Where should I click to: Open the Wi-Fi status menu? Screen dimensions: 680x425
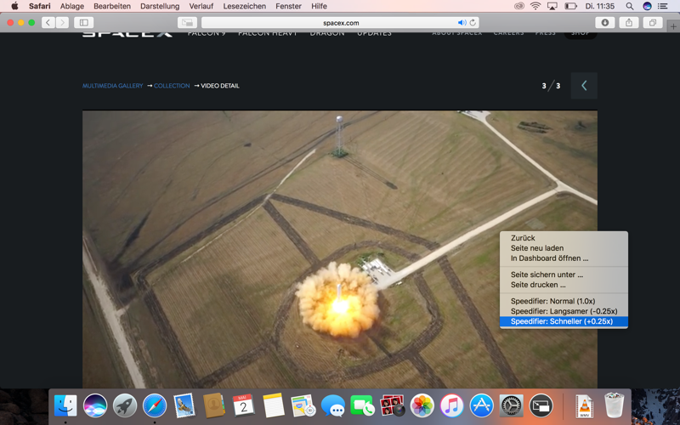tap(535, 6)
